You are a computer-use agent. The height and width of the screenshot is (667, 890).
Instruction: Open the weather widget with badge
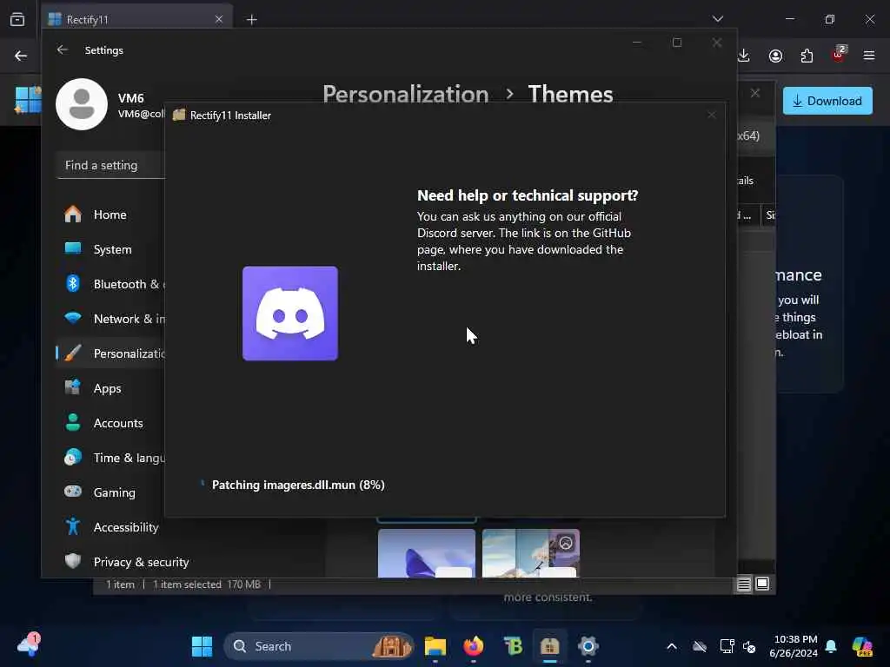point(29,645)
